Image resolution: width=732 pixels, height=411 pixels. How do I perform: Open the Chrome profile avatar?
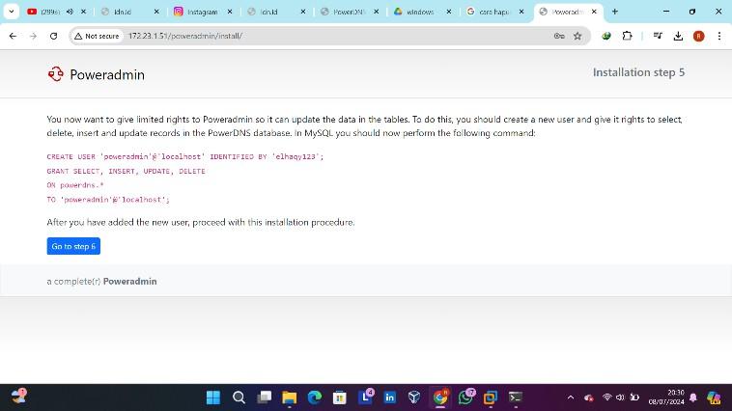[x=699, y=36]
